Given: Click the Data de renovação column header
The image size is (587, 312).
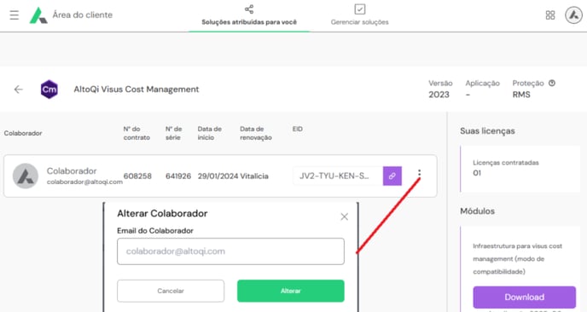Looking at the screenshot, I should [256, 133].
